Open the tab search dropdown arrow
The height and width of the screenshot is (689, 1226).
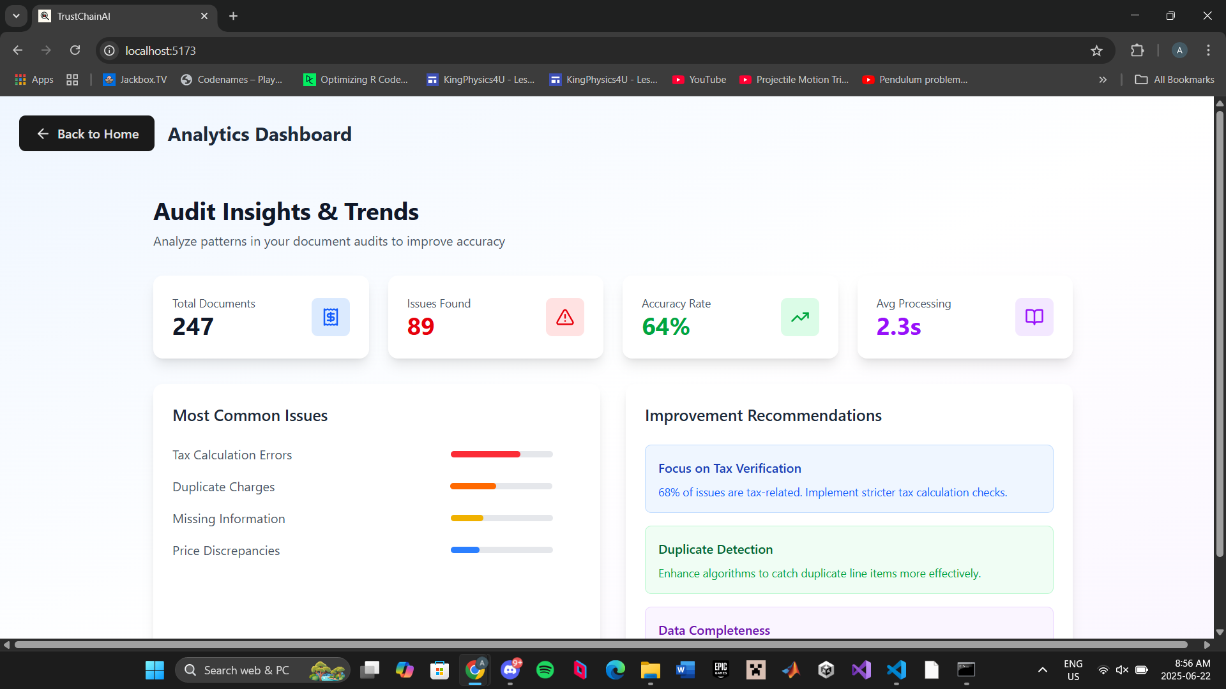(16, 16)
